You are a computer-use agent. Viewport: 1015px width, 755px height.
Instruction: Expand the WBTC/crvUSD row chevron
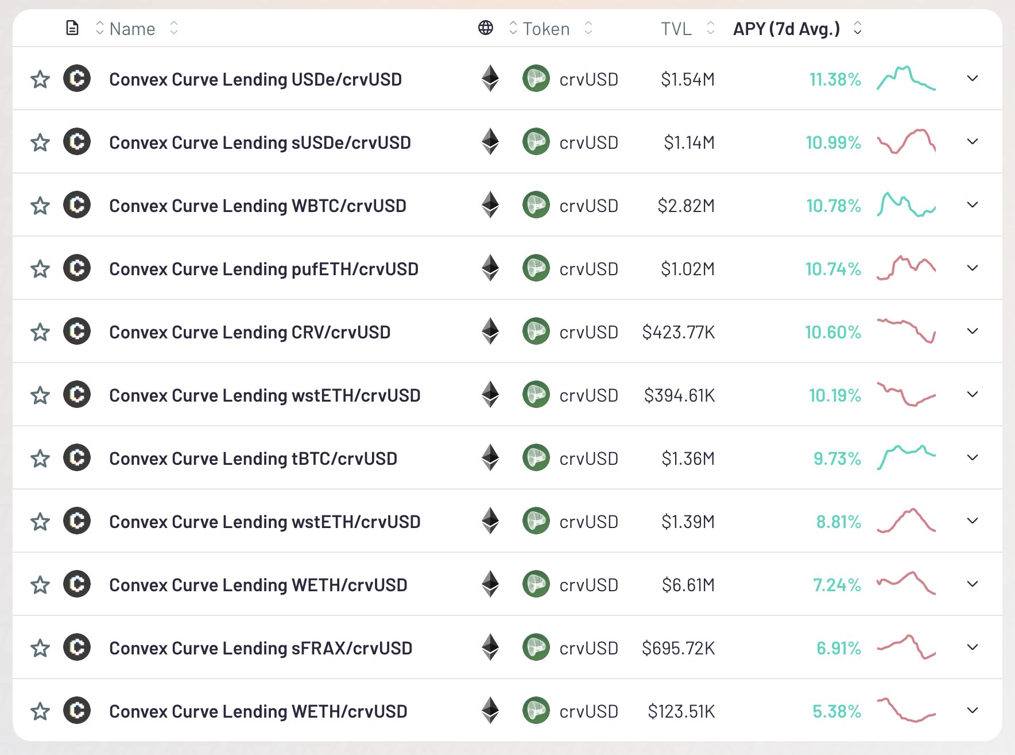pyautogui.click(x=972, y=205)
